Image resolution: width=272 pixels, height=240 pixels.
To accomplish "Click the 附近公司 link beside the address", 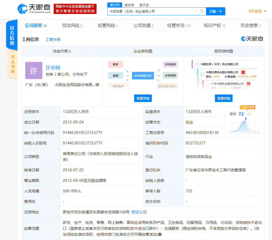I will 139,212.
